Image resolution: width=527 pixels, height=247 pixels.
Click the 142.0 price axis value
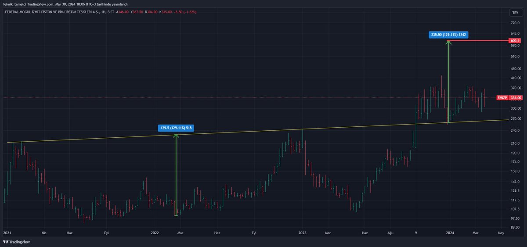coord(515,182)
